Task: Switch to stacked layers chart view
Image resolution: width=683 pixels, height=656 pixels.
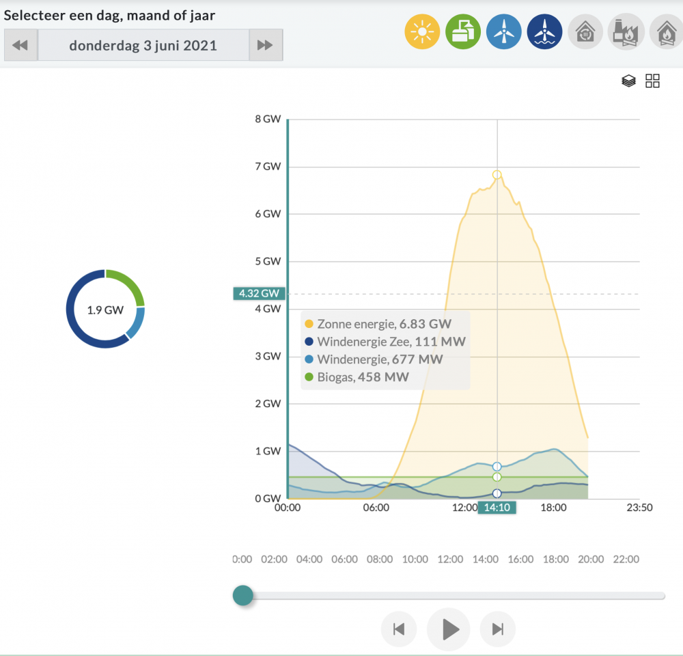Action: coord(628,81)
